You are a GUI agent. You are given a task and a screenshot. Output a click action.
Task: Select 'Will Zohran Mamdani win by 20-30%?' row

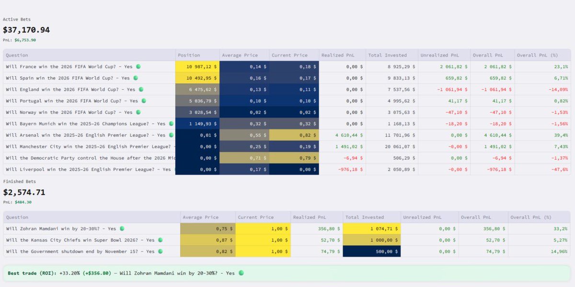(x=287, y=229)
